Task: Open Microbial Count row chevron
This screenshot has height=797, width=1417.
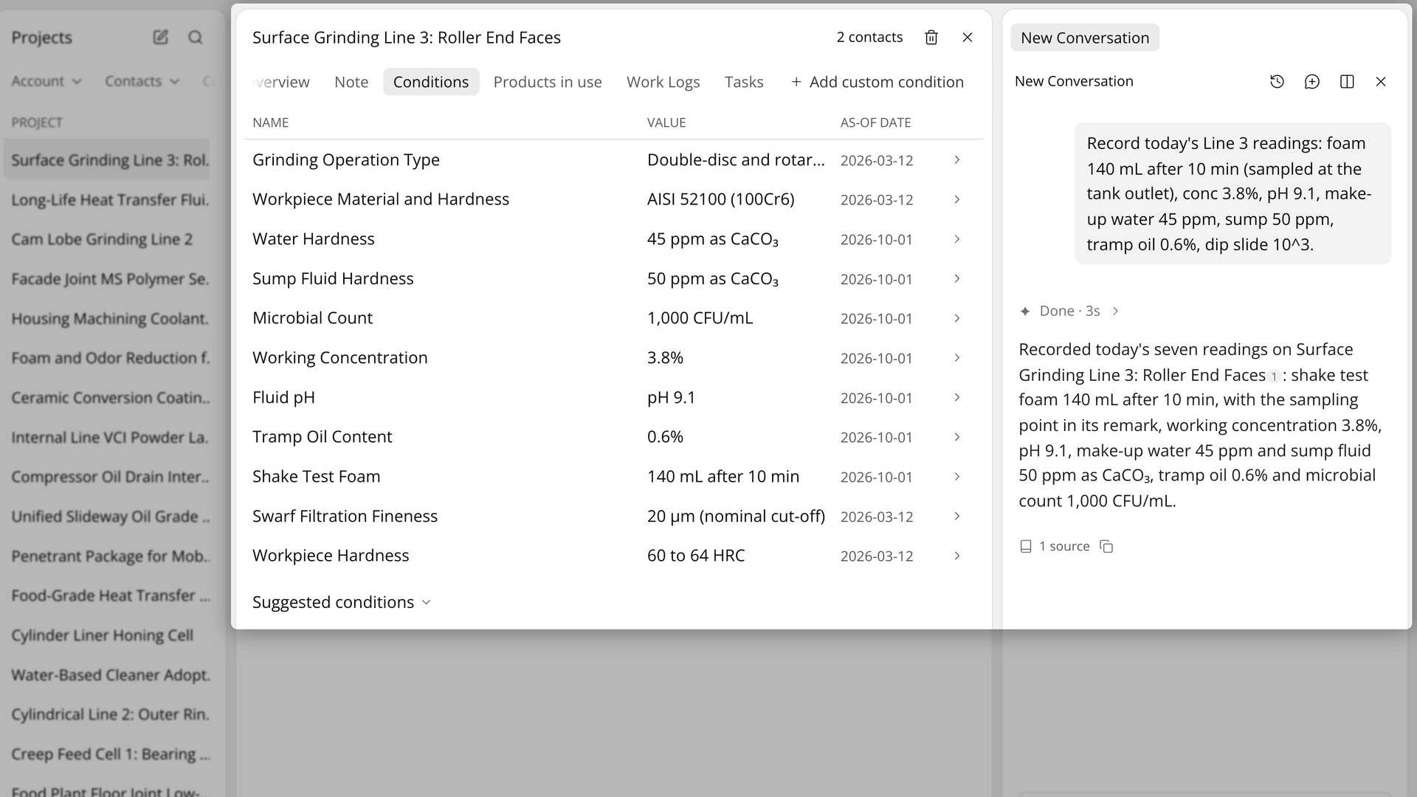Action: click(x=957, y=318)
